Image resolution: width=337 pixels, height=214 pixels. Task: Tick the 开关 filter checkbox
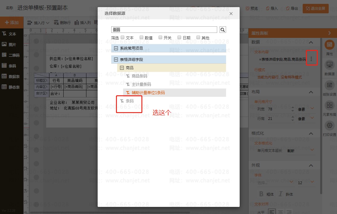pos(160,37)
